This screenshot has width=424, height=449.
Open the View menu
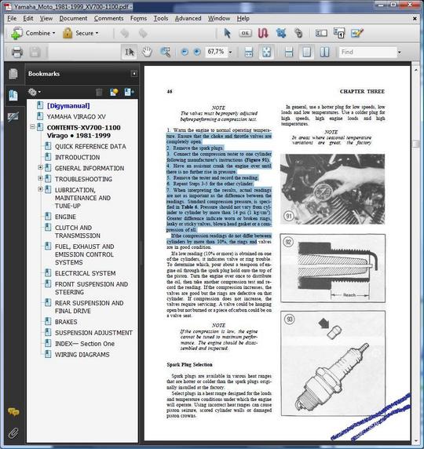[x=46, y=19]
